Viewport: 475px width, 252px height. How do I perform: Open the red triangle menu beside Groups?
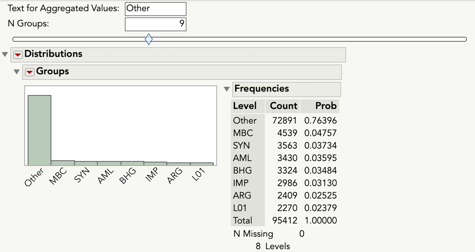pos(30,72)
